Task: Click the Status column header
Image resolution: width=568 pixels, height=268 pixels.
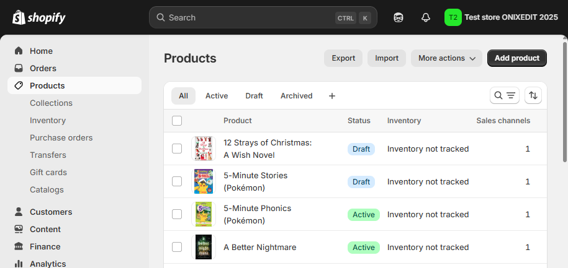Action: pos(359,121)
